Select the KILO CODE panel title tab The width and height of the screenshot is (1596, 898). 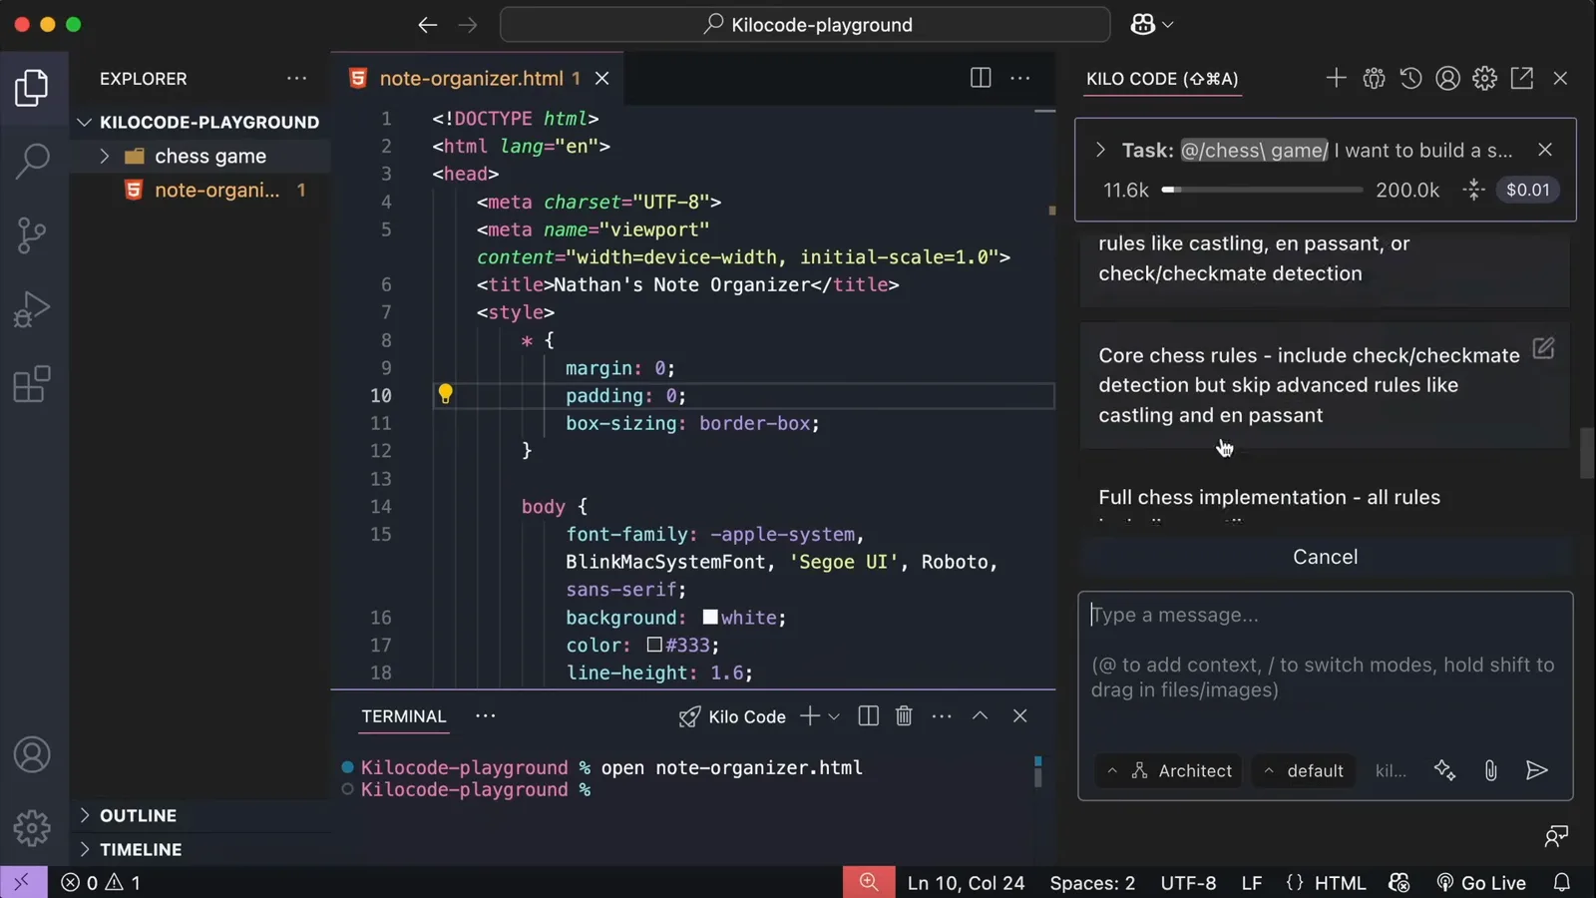click(x=1162, y=79)
